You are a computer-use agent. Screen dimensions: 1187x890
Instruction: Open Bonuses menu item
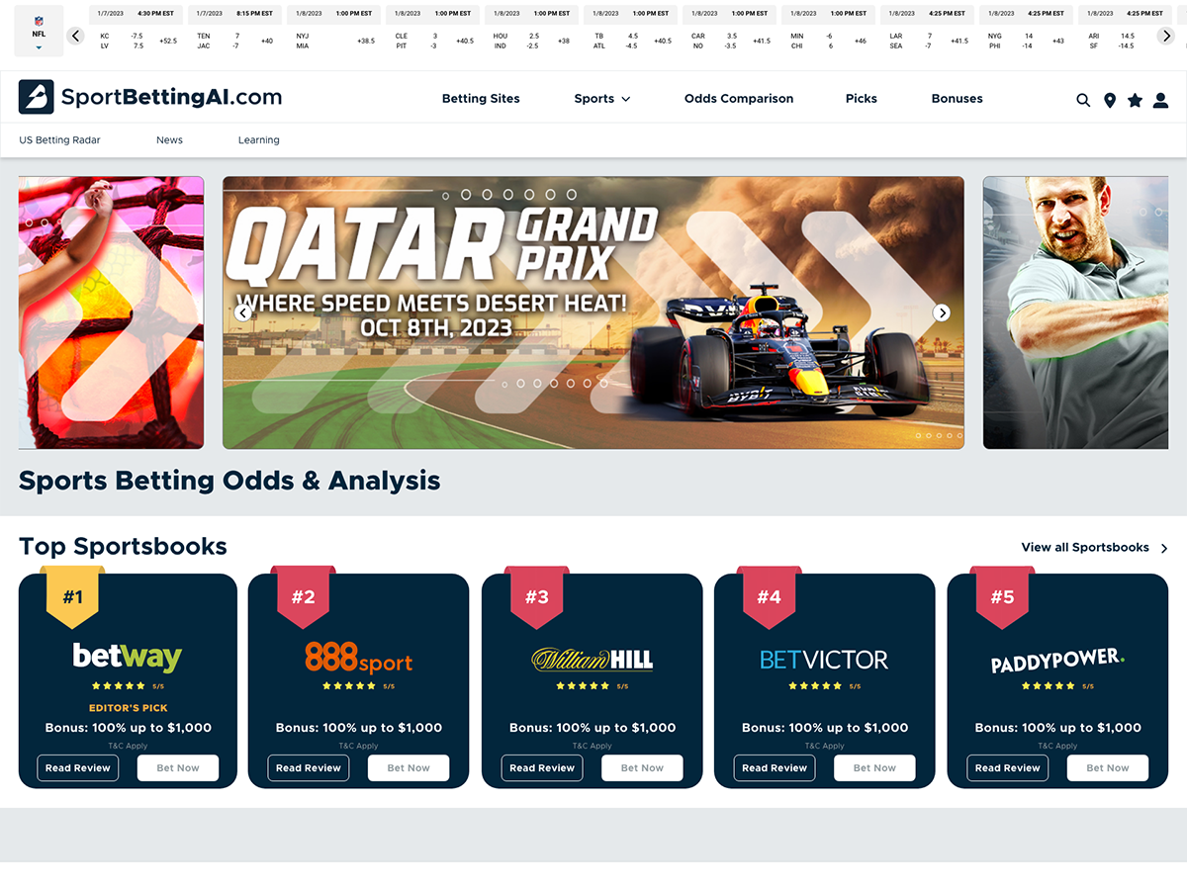click(958, 99)
